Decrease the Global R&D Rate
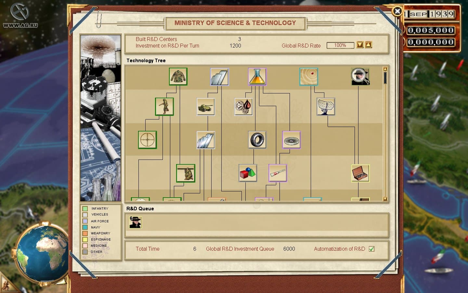Image resolution: width=468 pixels, height=293 pixels. [360, 45]
